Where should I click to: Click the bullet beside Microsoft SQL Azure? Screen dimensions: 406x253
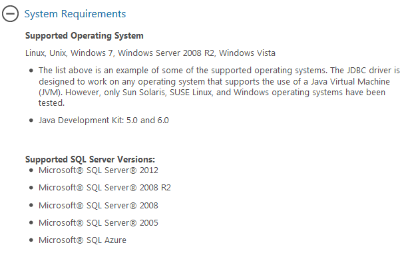pos(31,240)
